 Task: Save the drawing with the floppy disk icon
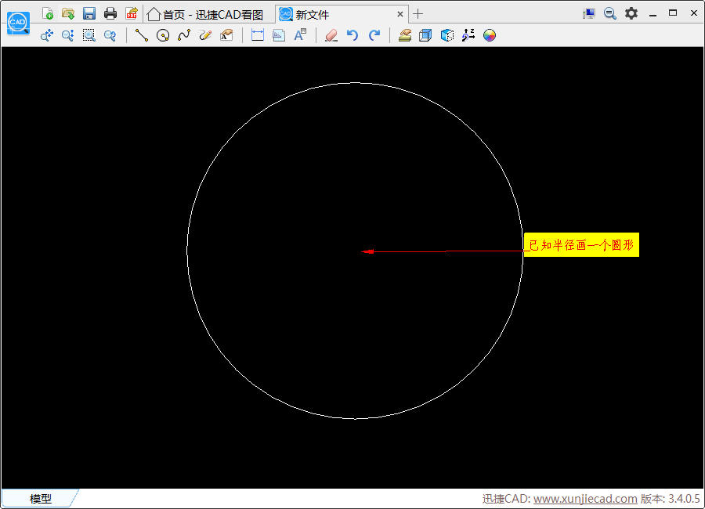pyautogui.click(x=89, y=13)
